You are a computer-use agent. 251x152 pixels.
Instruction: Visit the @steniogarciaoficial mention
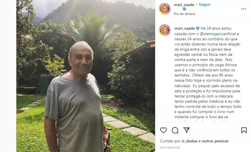[x=218, y=34]
